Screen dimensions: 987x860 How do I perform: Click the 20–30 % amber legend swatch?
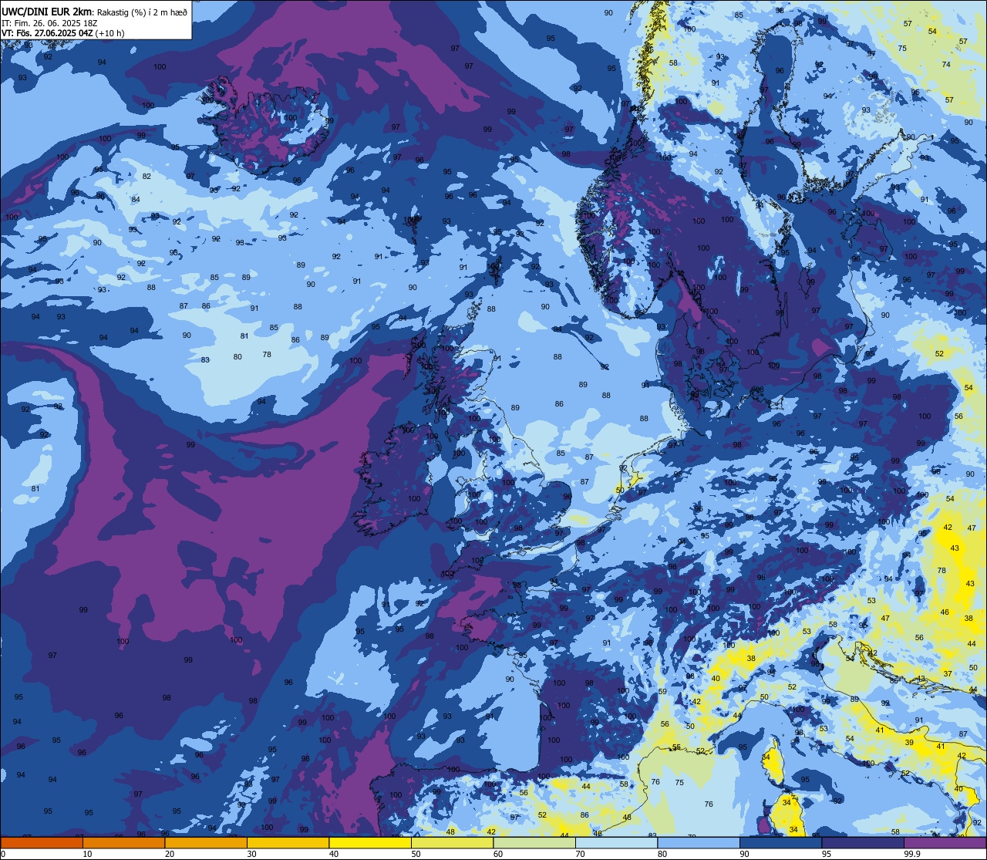[x=206, y=843]
